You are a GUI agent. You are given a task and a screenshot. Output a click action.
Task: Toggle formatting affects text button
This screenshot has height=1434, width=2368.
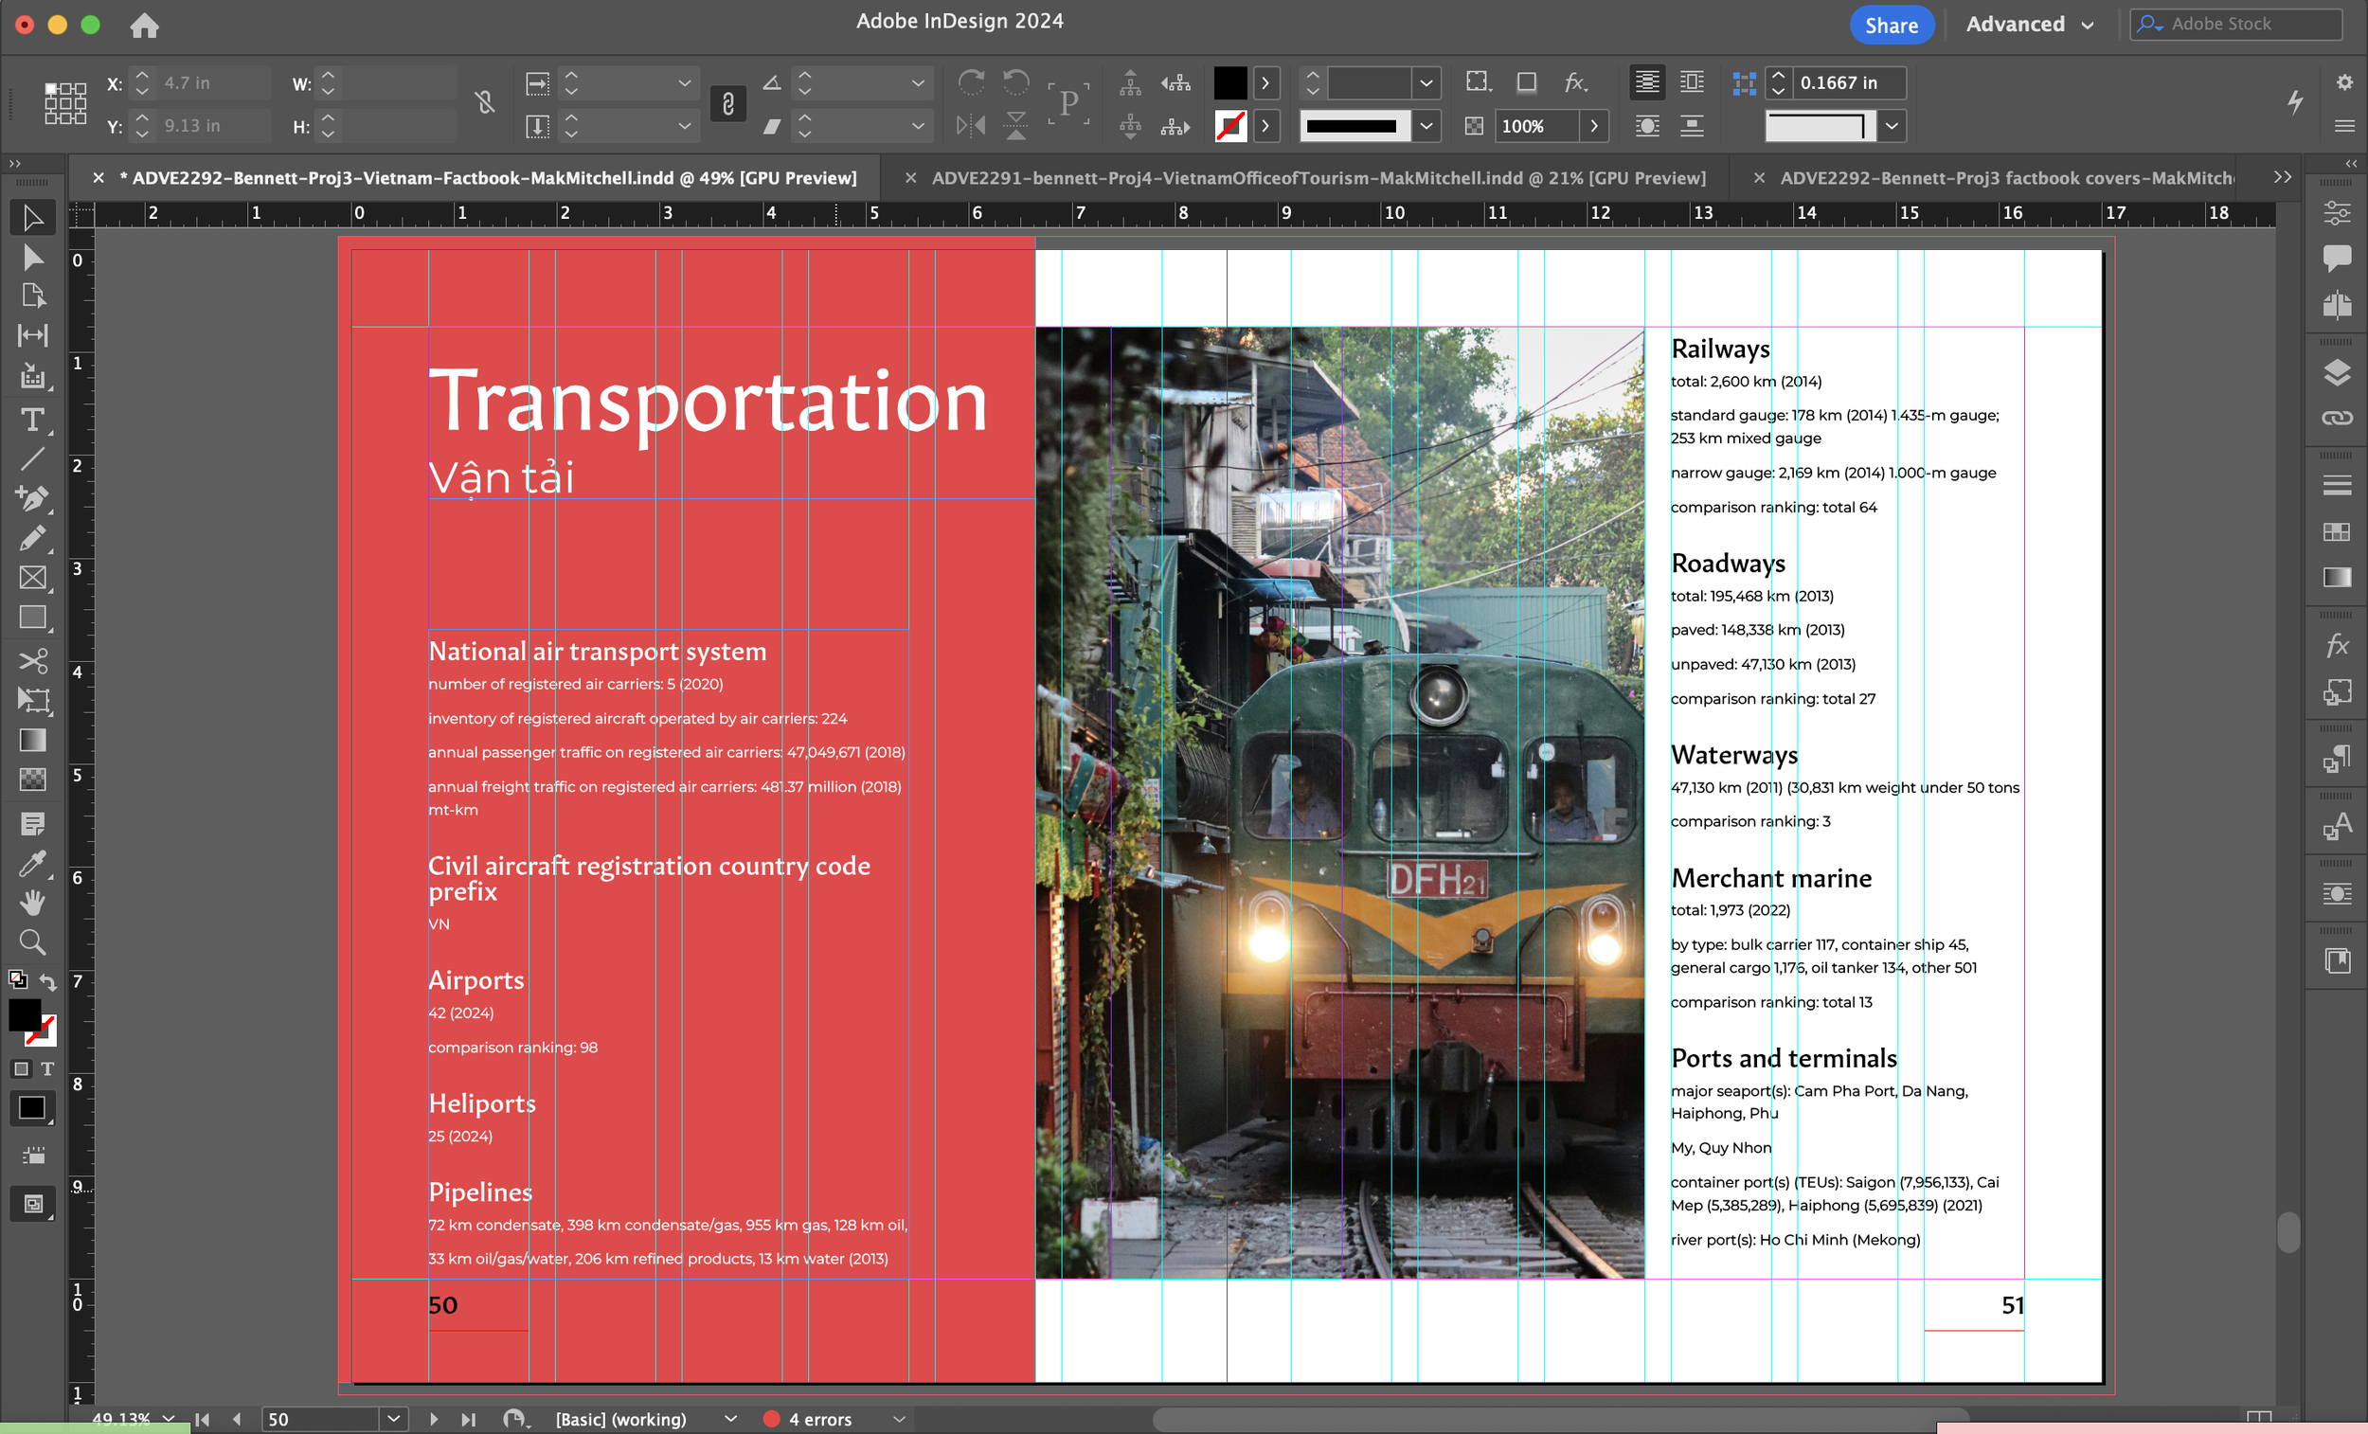(47, 1068)
